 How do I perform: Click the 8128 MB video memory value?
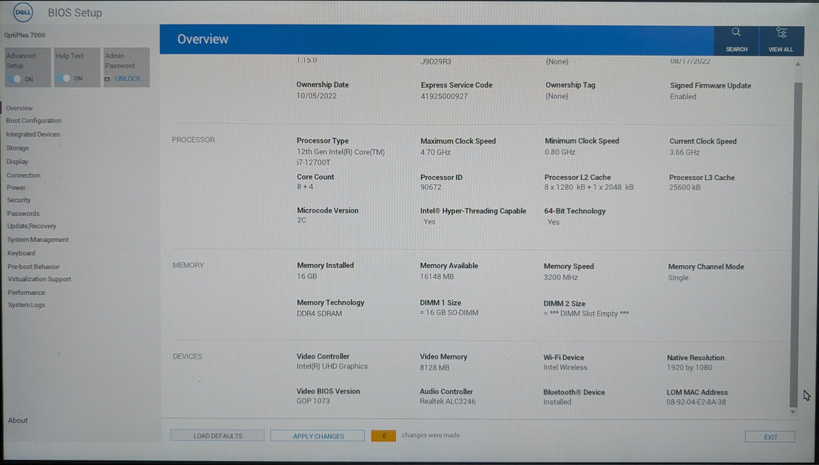pyautogui.click(x=434, y=367)
